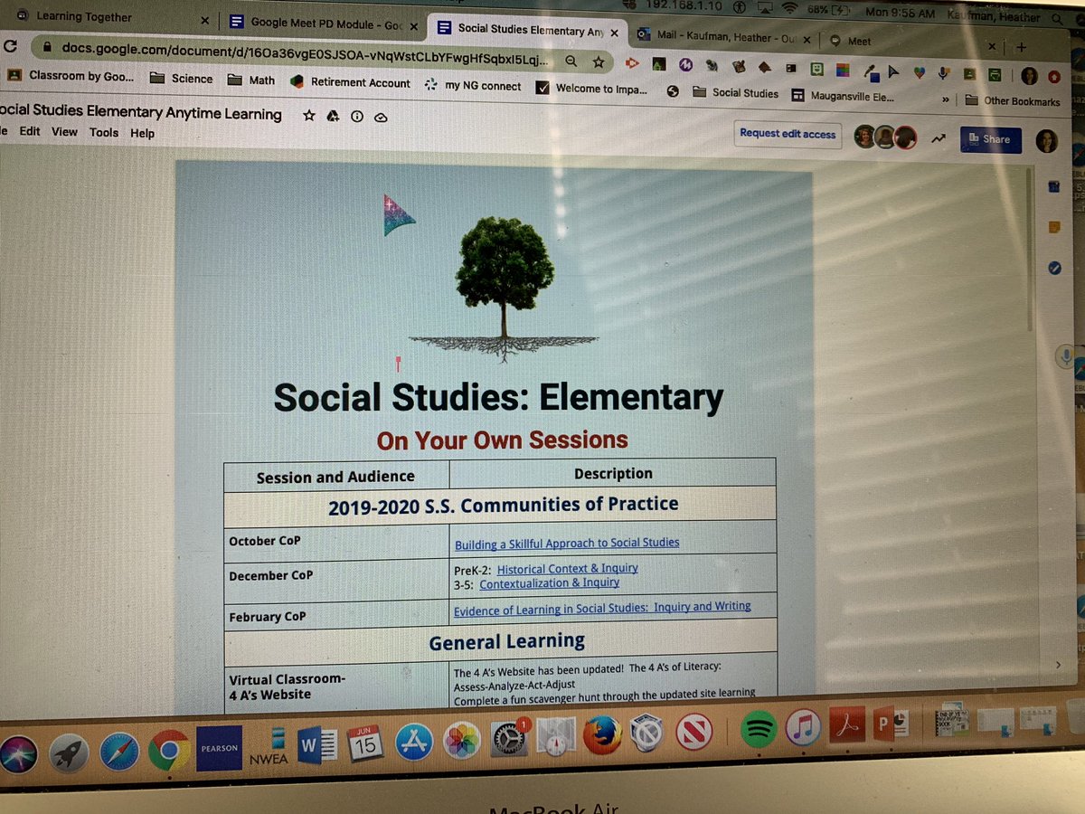1085x814 pixels.
Task: Switch to the Google Meet PD Module tab
Action: pos(324,24)
